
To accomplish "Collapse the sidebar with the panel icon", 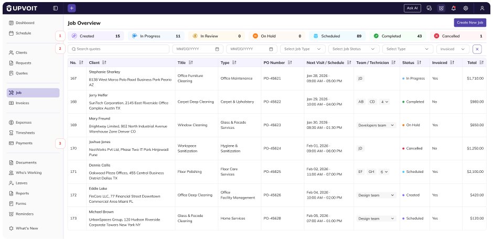I will [x=56, y=8].
